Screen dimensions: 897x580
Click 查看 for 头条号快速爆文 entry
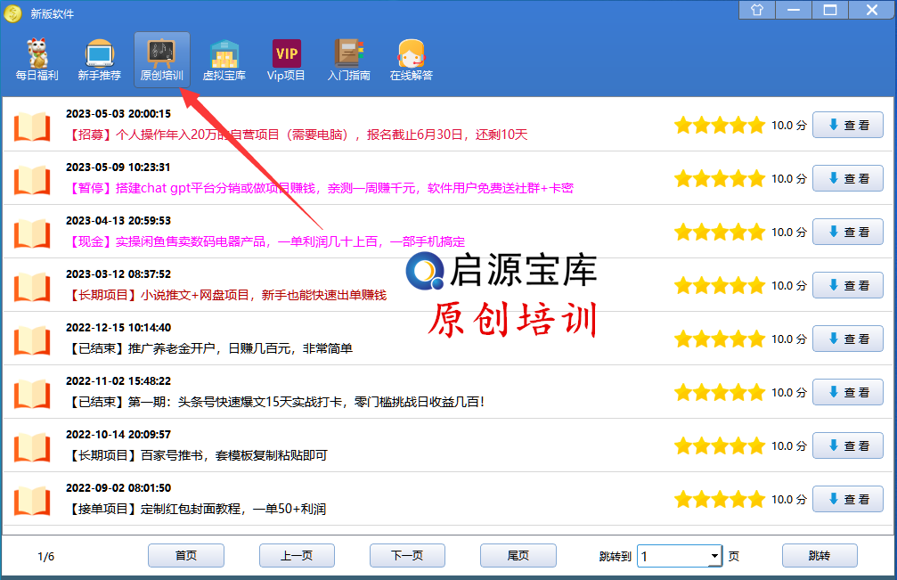pyautogui.click(x=848, y=392)
